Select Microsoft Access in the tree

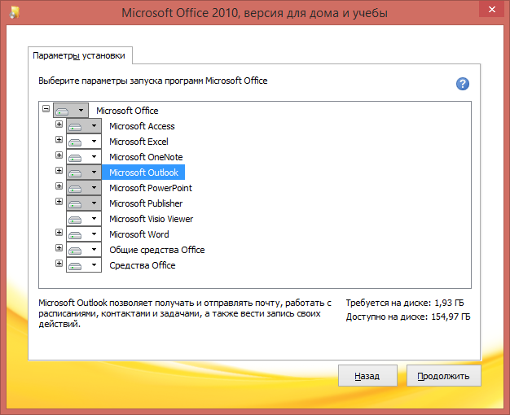[x=142, y=126]
